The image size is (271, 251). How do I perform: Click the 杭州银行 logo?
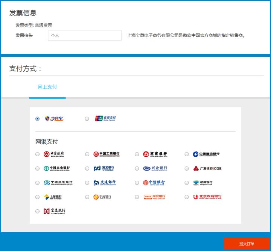203,183
